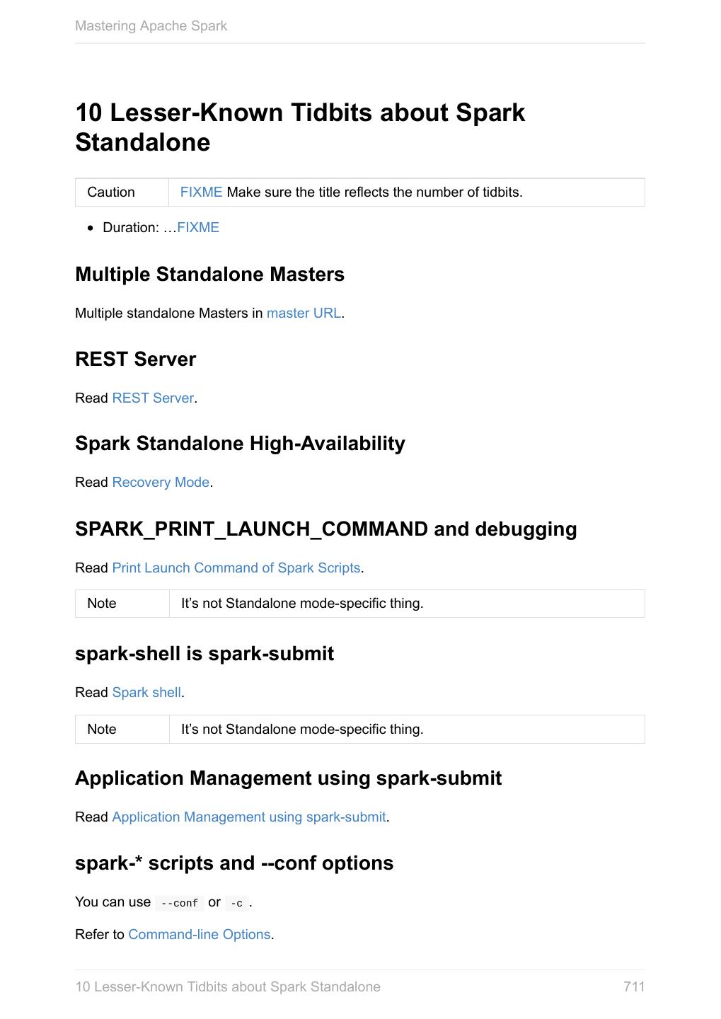This screenshot has width=721, height=1019.
Task: Click the Spark Standalone High-Availability heading
Action: tap(240, 444)
